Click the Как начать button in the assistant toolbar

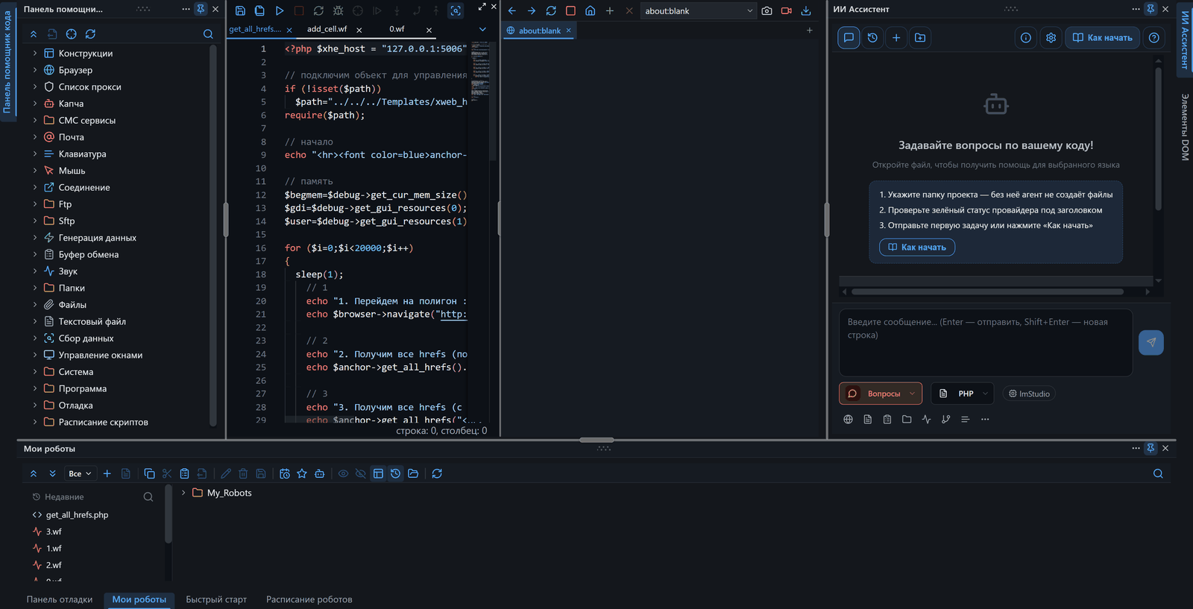coord(1102,37)
